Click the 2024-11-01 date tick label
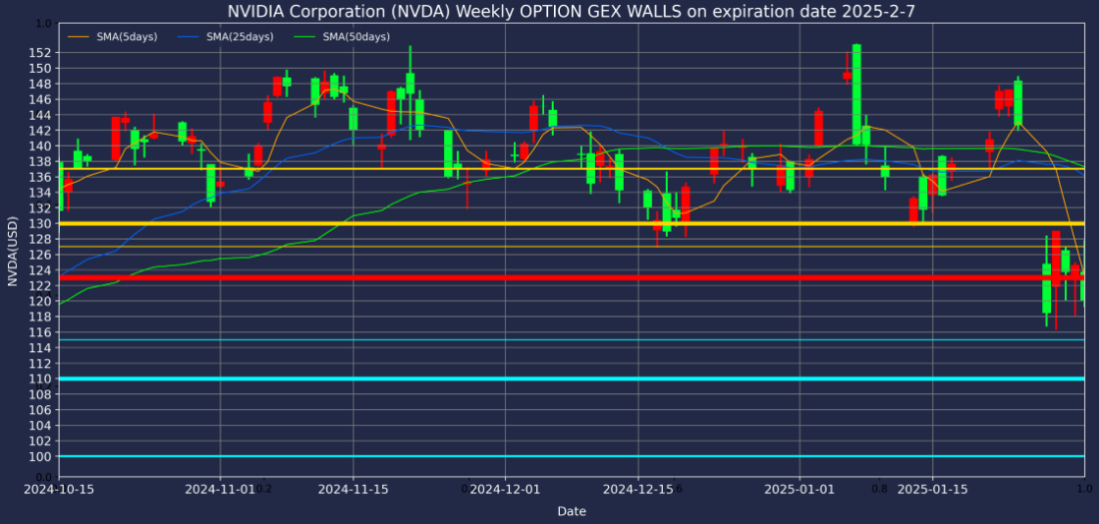The width and height of the screenshot is (1099, 524). [x=220, y=490]
